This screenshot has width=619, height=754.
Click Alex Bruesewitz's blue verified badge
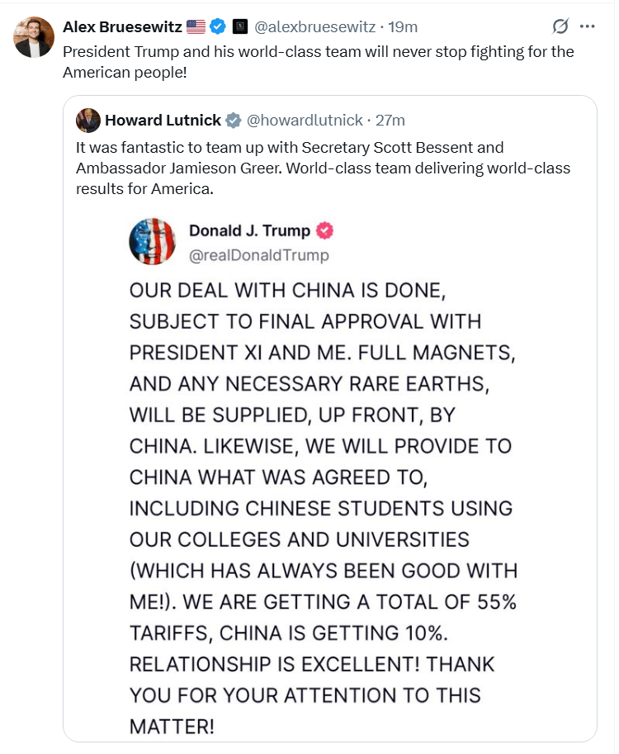(218, 26)
